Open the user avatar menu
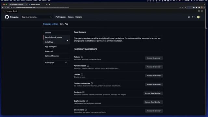This screenshot has height=117, width=208. point(199,17)
